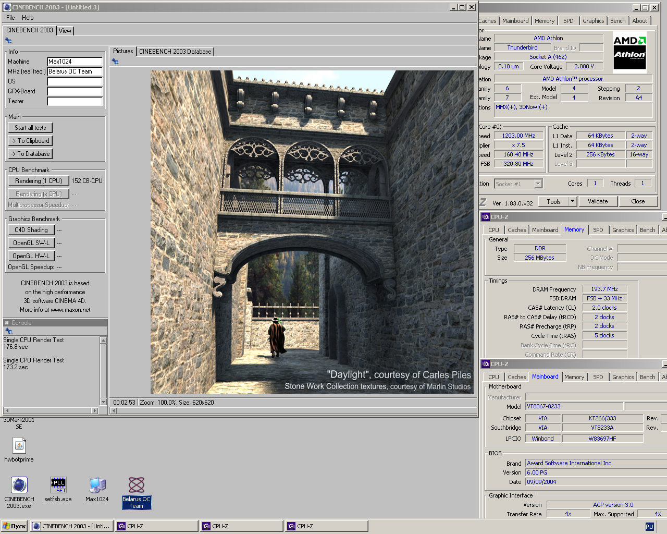This screenshot has height=534, width=667.
Task: Open the File menu
Action: pos(10,18)
